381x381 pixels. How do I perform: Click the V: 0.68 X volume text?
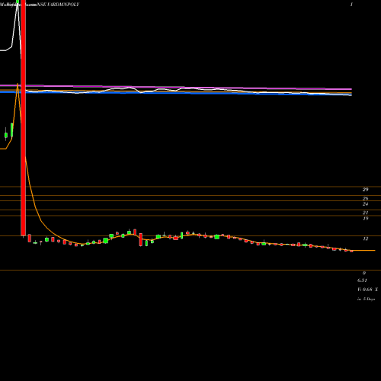[367, 290]
